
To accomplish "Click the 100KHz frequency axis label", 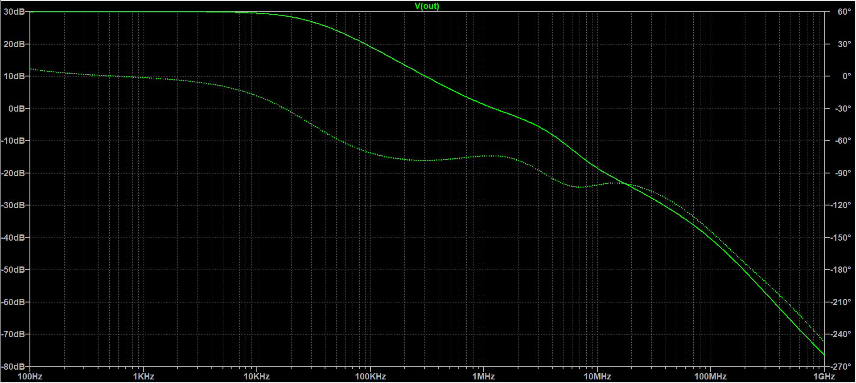I will click(370, 377).
